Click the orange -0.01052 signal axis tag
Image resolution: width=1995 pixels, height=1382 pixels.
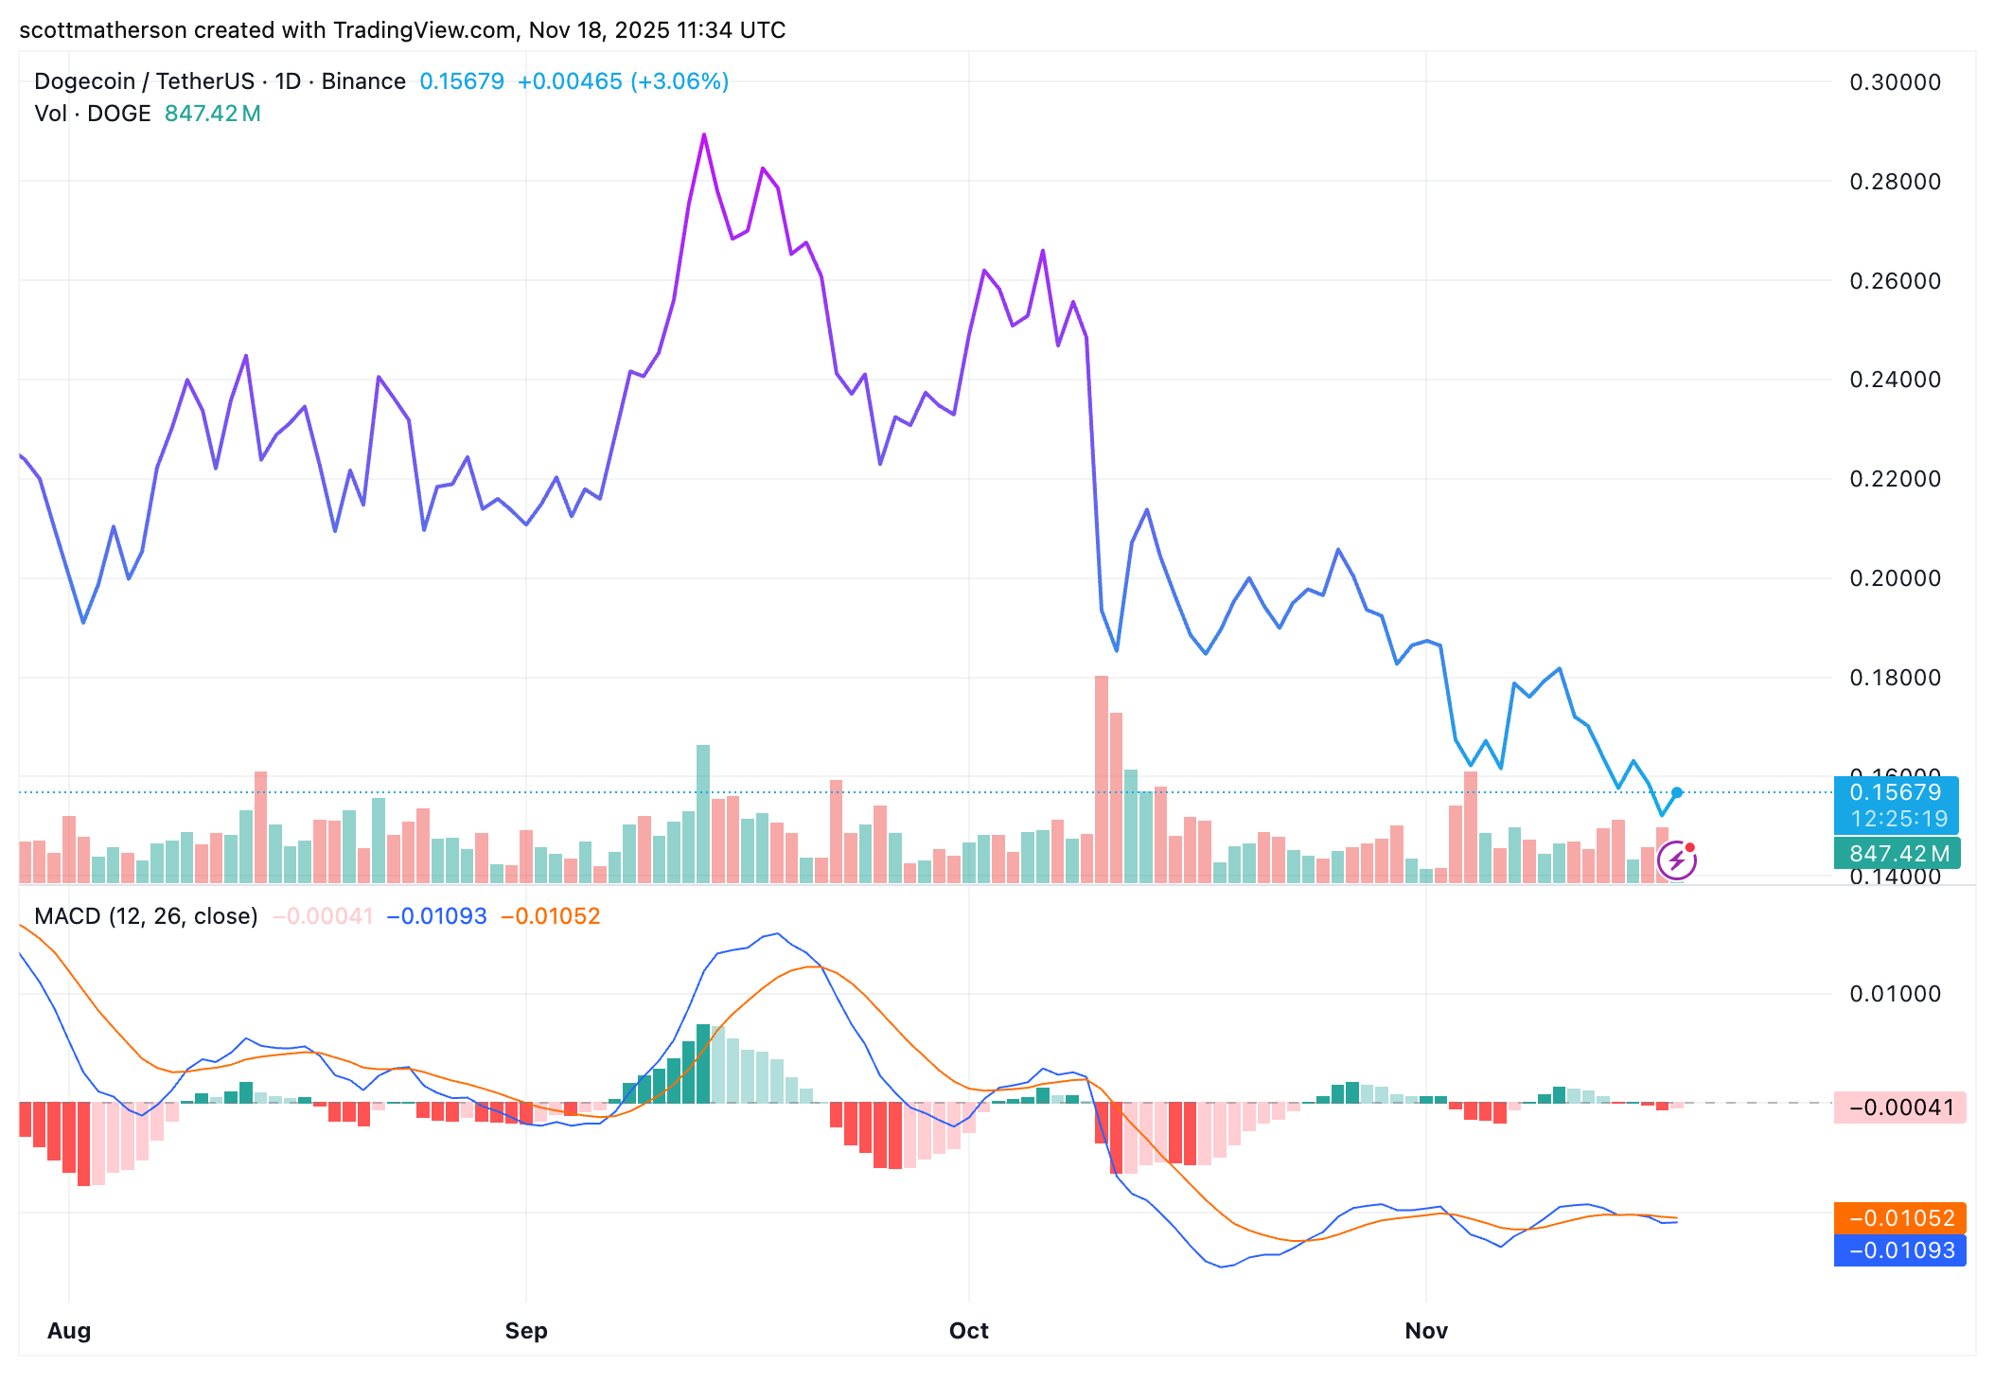click(x=1900, y=1218)
